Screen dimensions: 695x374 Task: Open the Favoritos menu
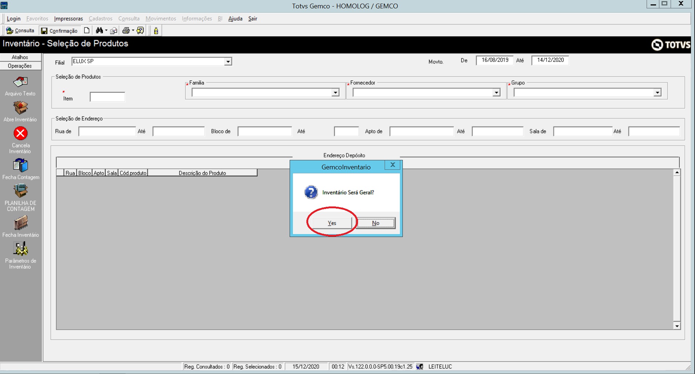37,19
